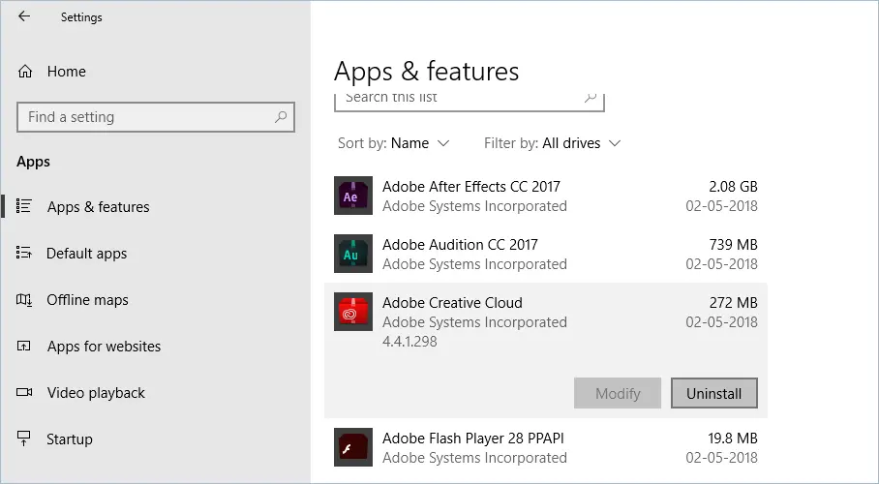Click the back arrow in title bar
Viewport: 879px width, 484px height.
click(24, 16)
